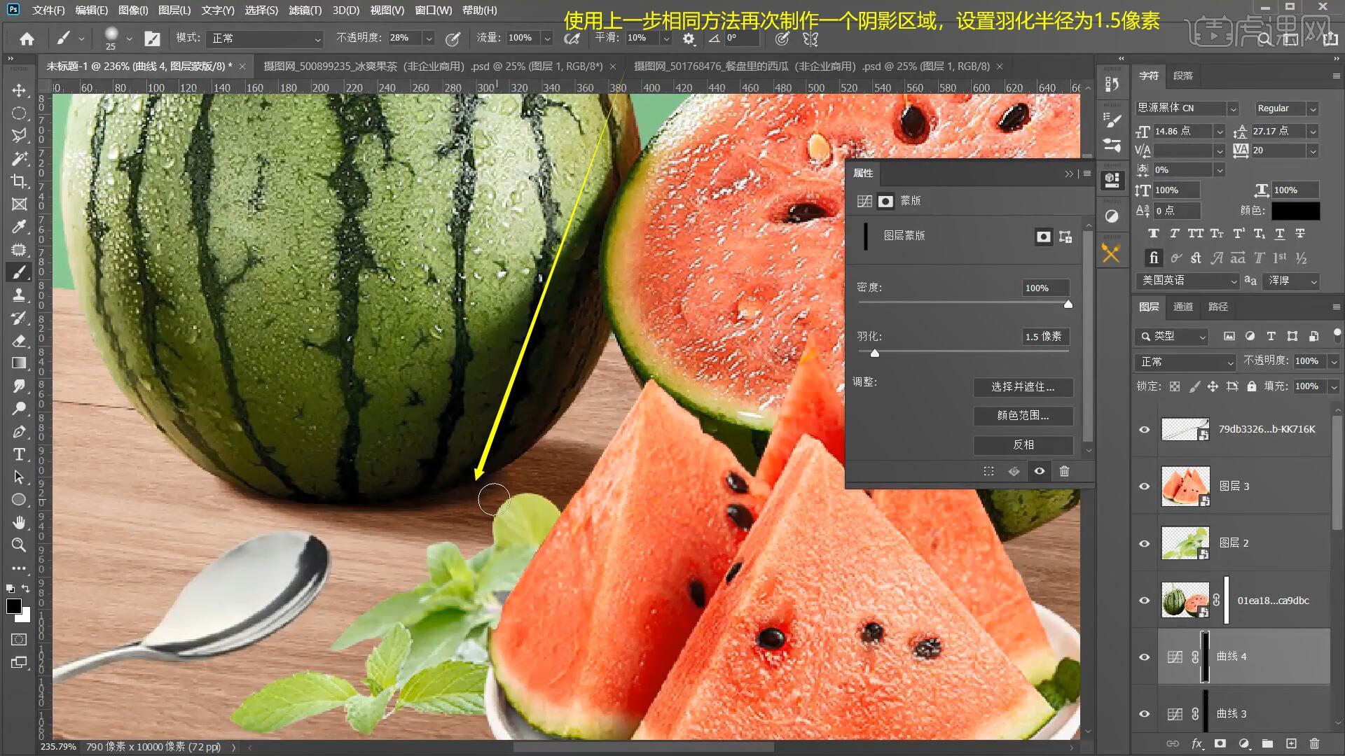Screen dimensions: 1345x756
Task: Toggle the 图层 2 layer visibility
Action: (x=1145, y=543)
